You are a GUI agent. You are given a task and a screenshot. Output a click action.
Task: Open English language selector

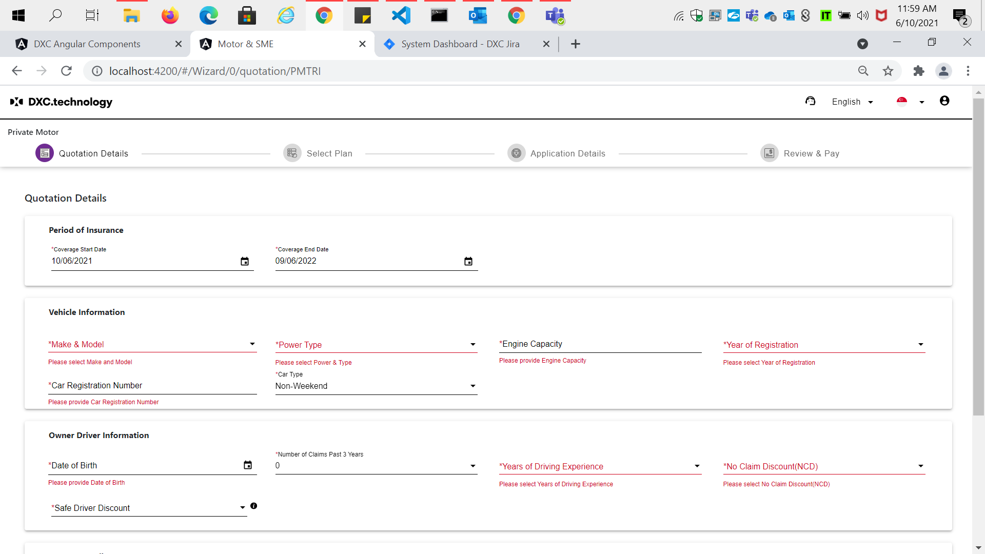(x=852, y=102)
